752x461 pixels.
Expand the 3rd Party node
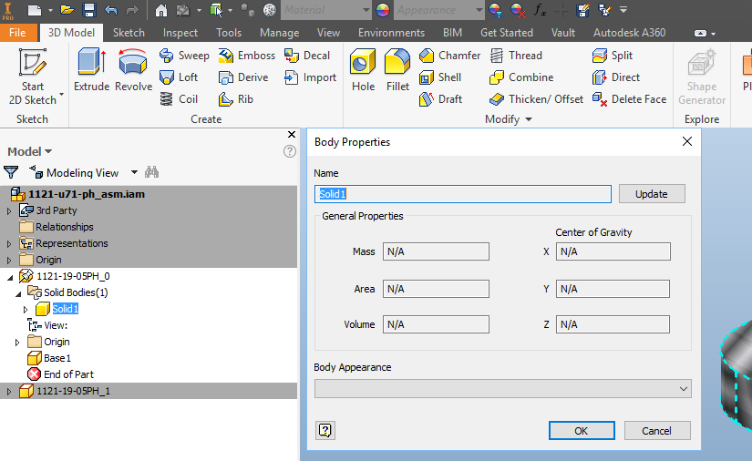point(8,210)
